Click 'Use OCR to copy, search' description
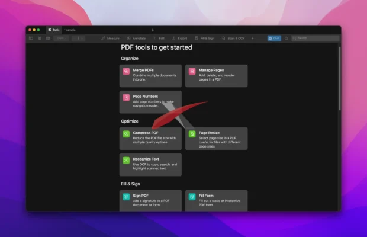Image resolution: width=367 pixels, height=237 pixels. pos(155,166)
